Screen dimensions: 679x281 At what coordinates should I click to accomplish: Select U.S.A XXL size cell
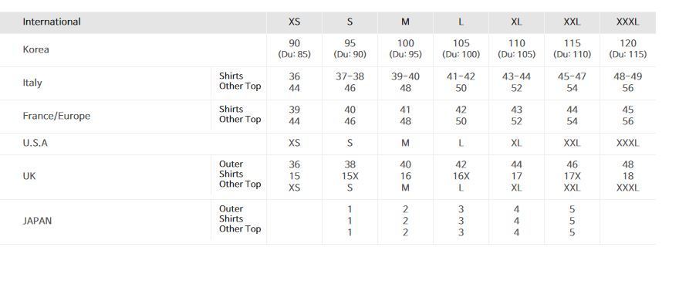(572, 143)
